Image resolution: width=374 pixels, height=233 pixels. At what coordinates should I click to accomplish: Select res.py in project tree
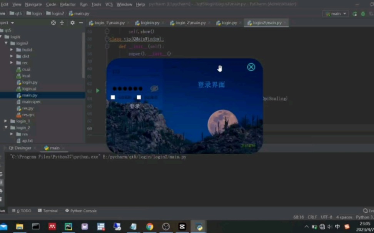(28, 108)
